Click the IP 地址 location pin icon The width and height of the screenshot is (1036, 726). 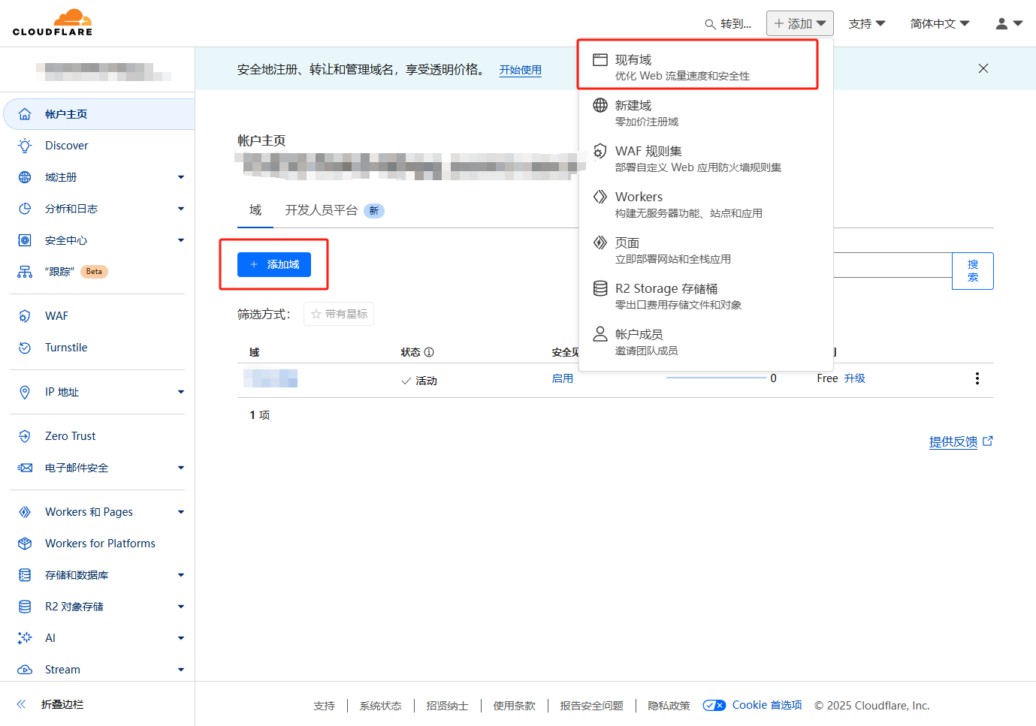coord(25,392)
